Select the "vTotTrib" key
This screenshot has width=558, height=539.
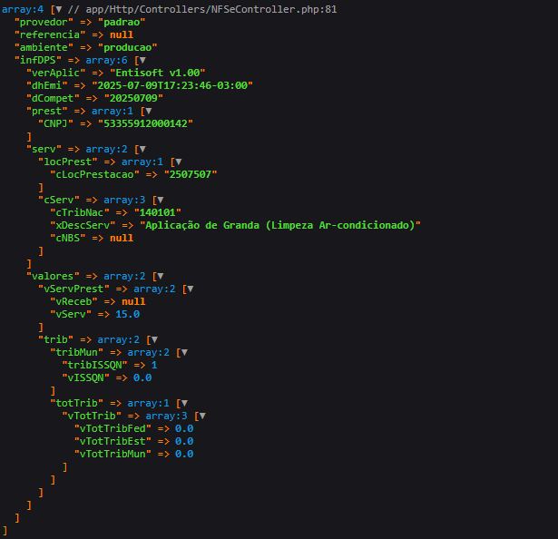pyautogui.click(x=92, y=416)
